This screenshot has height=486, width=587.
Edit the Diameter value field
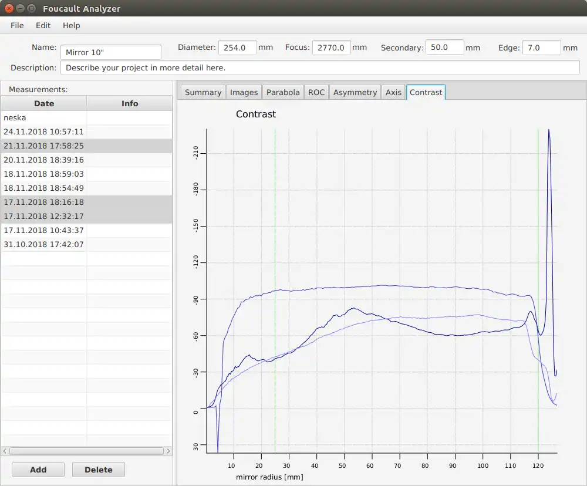[237, 48]
